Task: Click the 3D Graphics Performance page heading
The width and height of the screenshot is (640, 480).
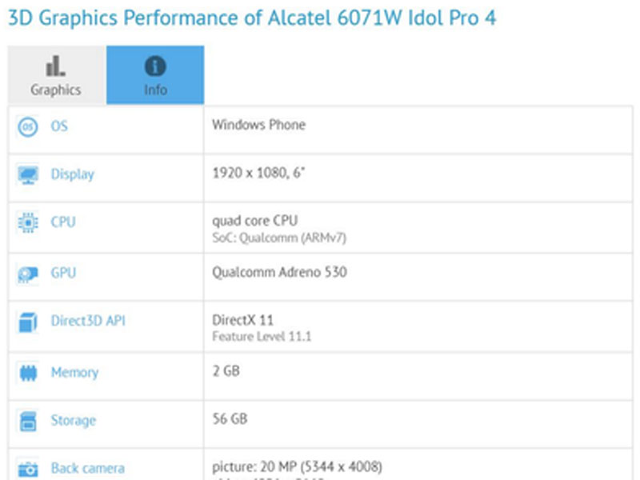Action: coord(252,18)
